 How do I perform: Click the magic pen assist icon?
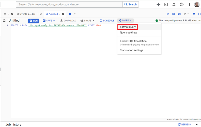click(x=185, y=14)
